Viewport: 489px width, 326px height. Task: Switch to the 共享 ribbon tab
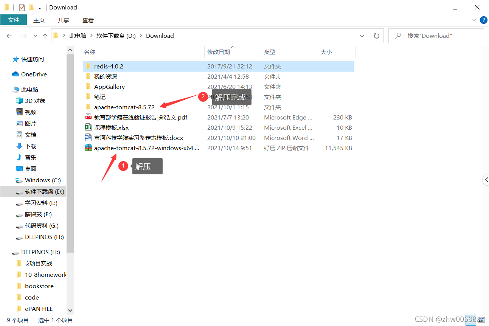tap(64, 20)
